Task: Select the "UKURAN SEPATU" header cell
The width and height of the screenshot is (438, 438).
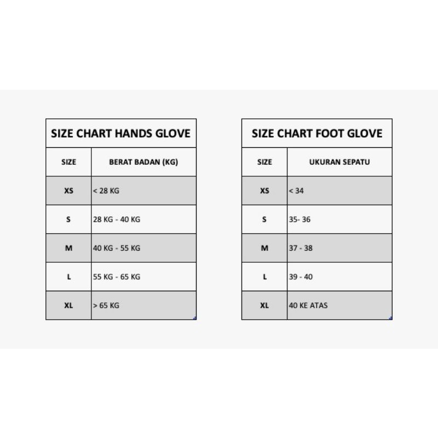Action: pos(339,162)
